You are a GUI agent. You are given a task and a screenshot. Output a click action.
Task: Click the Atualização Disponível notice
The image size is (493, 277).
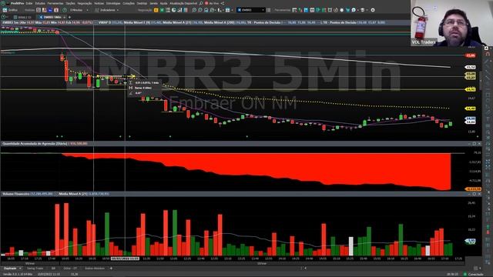[183, 3]
